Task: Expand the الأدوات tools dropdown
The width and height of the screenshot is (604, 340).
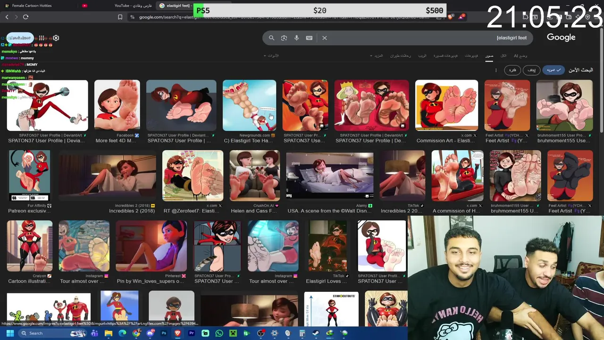Action: pos(271,56)
